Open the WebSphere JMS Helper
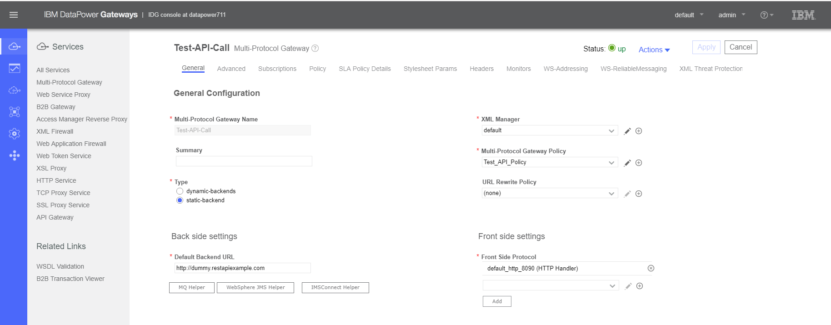 255,288
